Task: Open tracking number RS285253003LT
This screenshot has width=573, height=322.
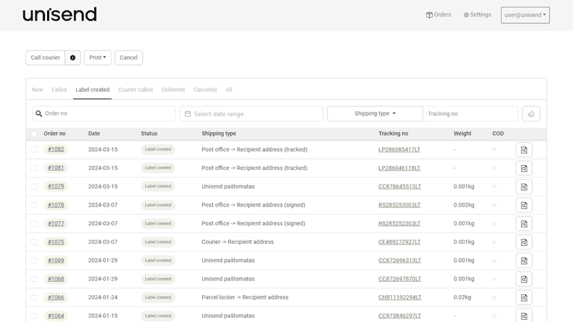Action: 399,205
